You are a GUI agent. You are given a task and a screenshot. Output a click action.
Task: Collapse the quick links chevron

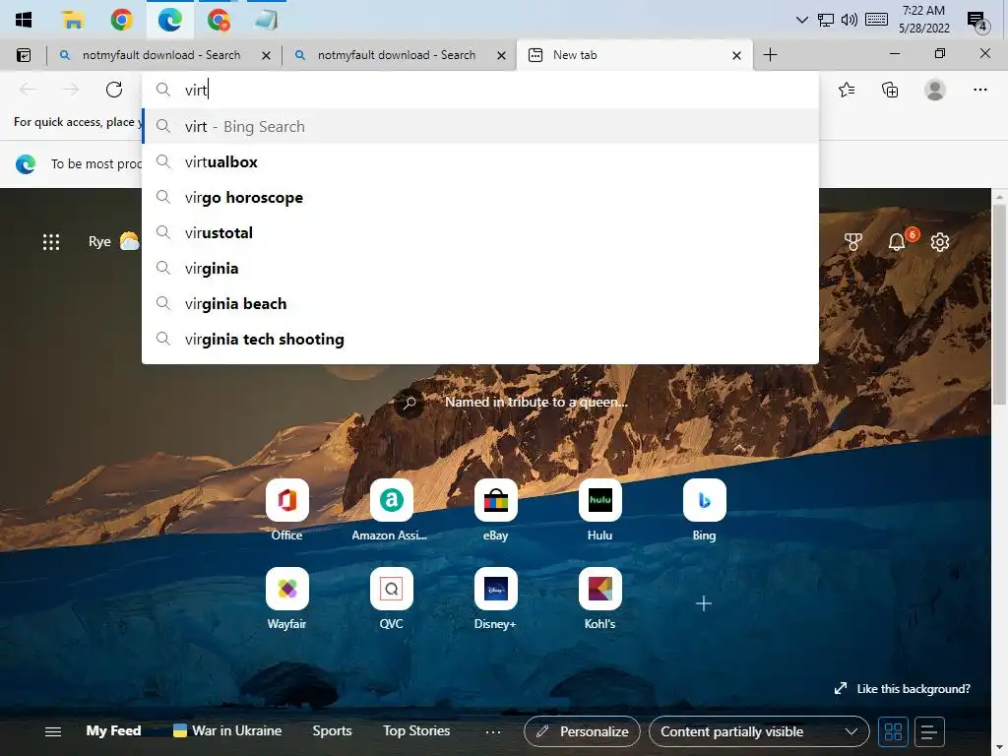click(x=739, y=448)
